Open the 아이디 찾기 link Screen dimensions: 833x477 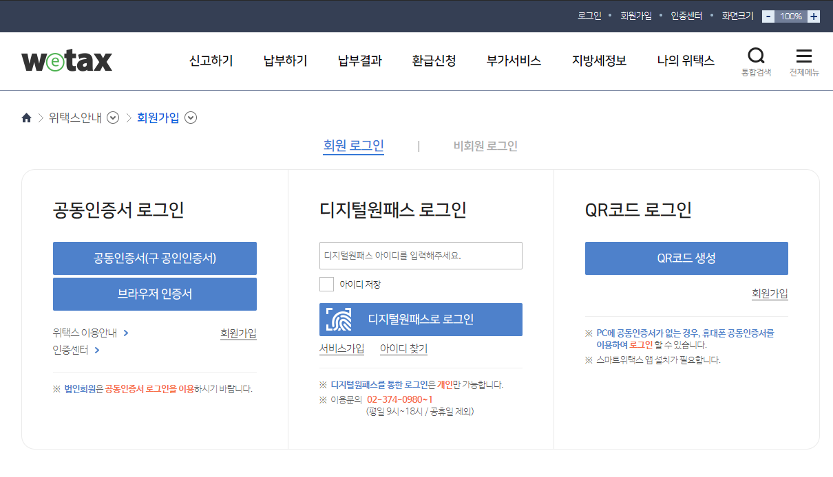coord(403,348)
